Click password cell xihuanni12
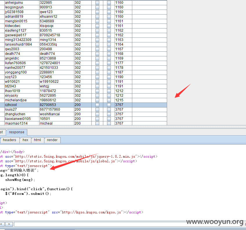This screenshot has height=230, width=246. pos(57,17)
